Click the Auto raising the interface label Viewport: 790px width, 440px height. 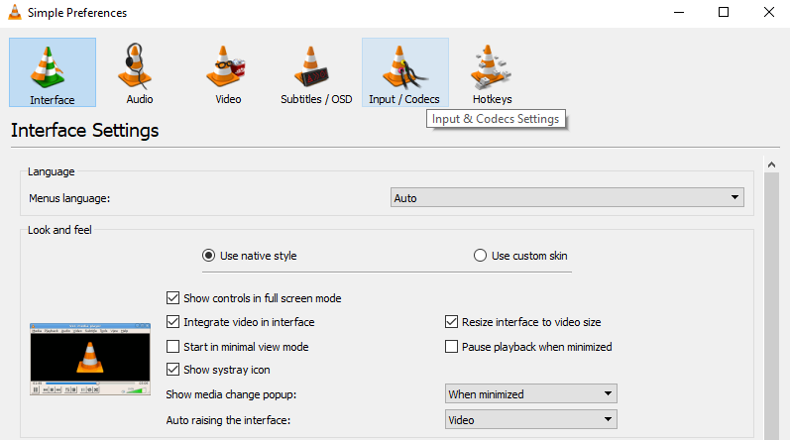[228, 420]
